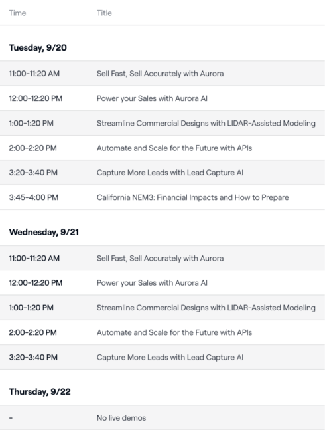
Task: Click Wednesday's Capture More Leads with Lead Capture AI
Action: coord(170,357)
